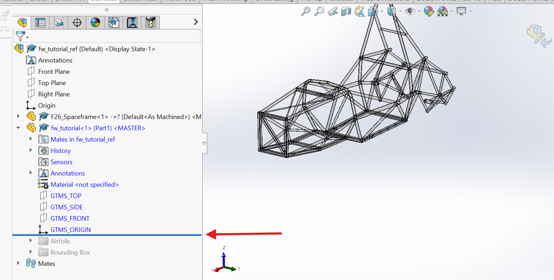The image size is (554, 280).
Task: Collapse the fw_tutorial<1> component node
Action: click(18, 128)
